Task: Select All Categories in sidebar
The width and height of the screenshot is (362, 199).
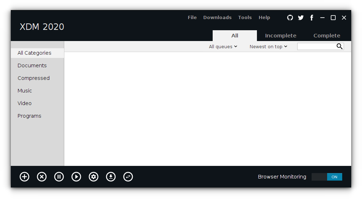Action: coord(37,53)
